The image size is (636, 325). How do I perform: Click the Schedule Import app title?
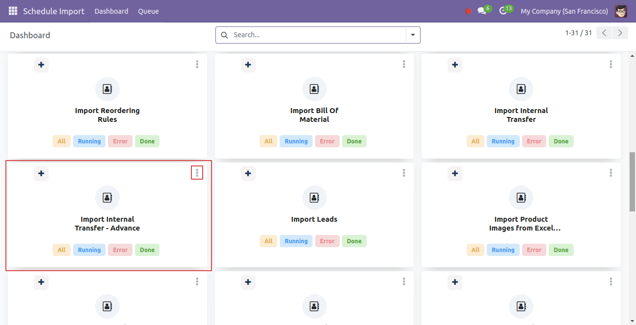click(54, 11)
